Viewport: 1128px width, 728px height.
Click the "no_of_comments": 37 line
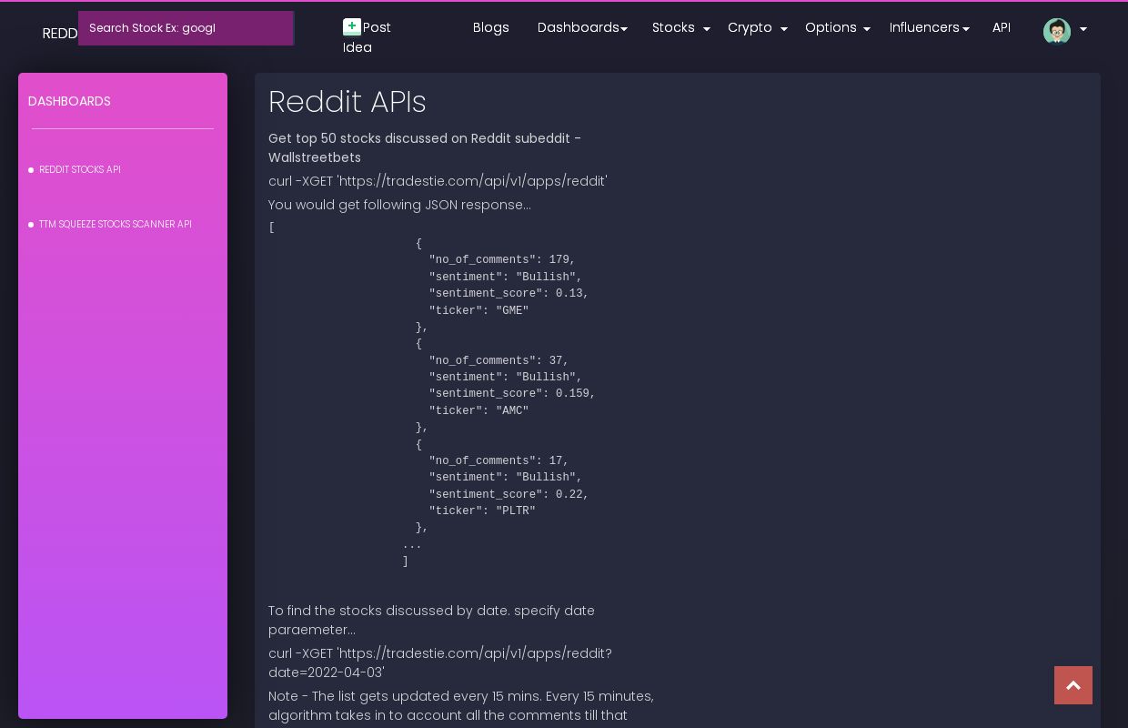(499, 361)
